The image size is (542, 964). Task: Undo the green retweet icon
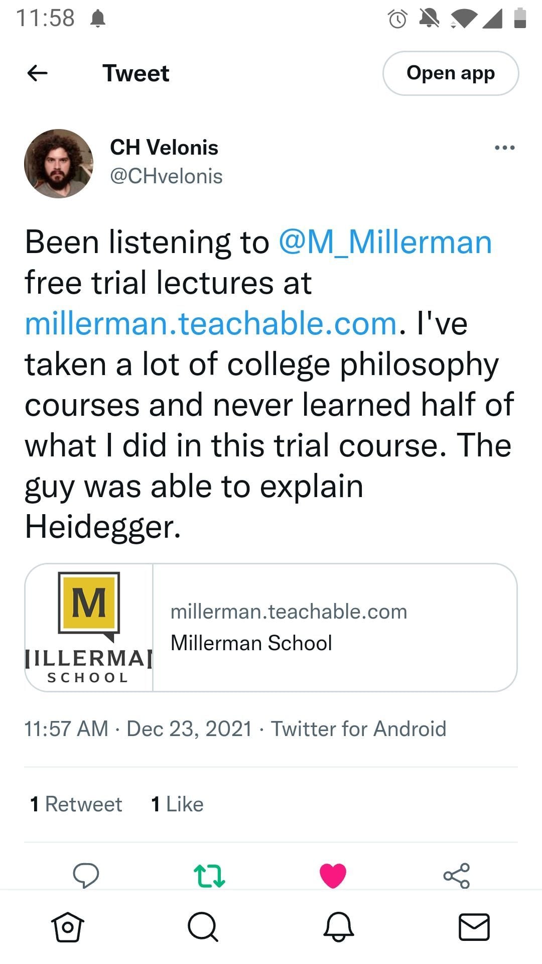[x=209, y=876]
